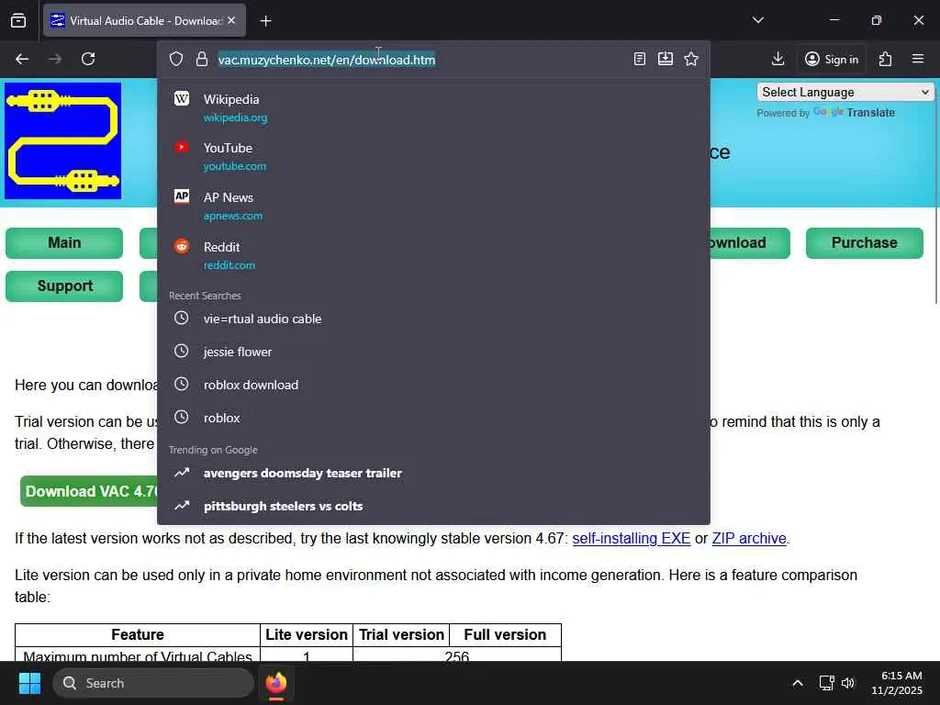This screenshot has height=705, width=940.
Task: Close the Virtual Audio Cable tab
Action: (x=231, y=20)
